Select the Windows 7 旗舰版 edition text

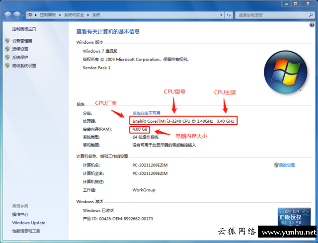pyautogui.click(x=100, y=51)
